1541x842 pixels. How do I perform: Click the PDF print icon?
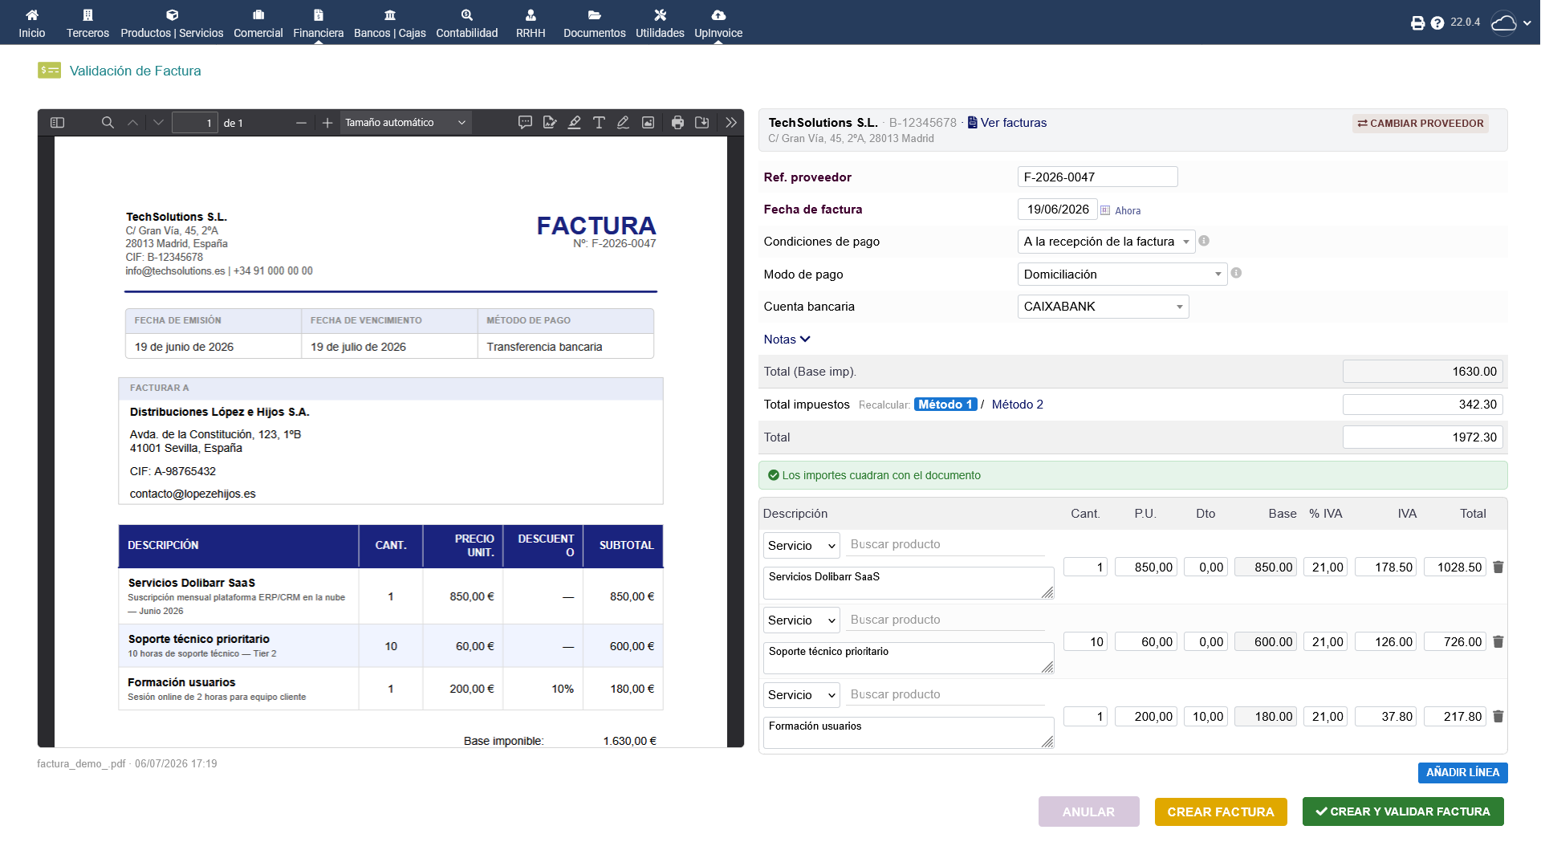677,123
